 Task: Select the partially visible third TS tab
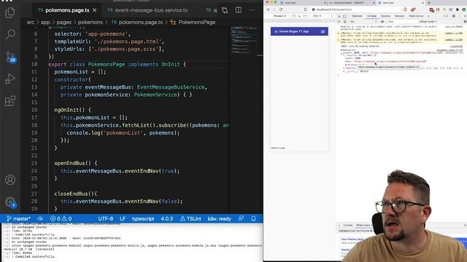pos(211,10)
